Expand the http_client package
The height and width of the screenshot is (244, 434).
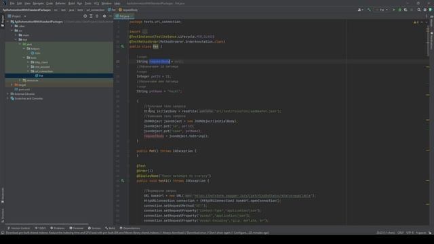28,62
